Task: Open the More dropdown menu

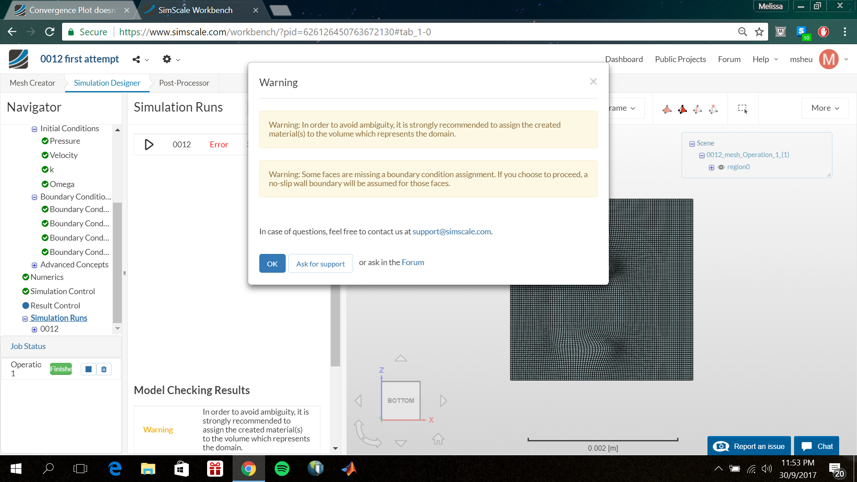Action: (x=825, y=108)
